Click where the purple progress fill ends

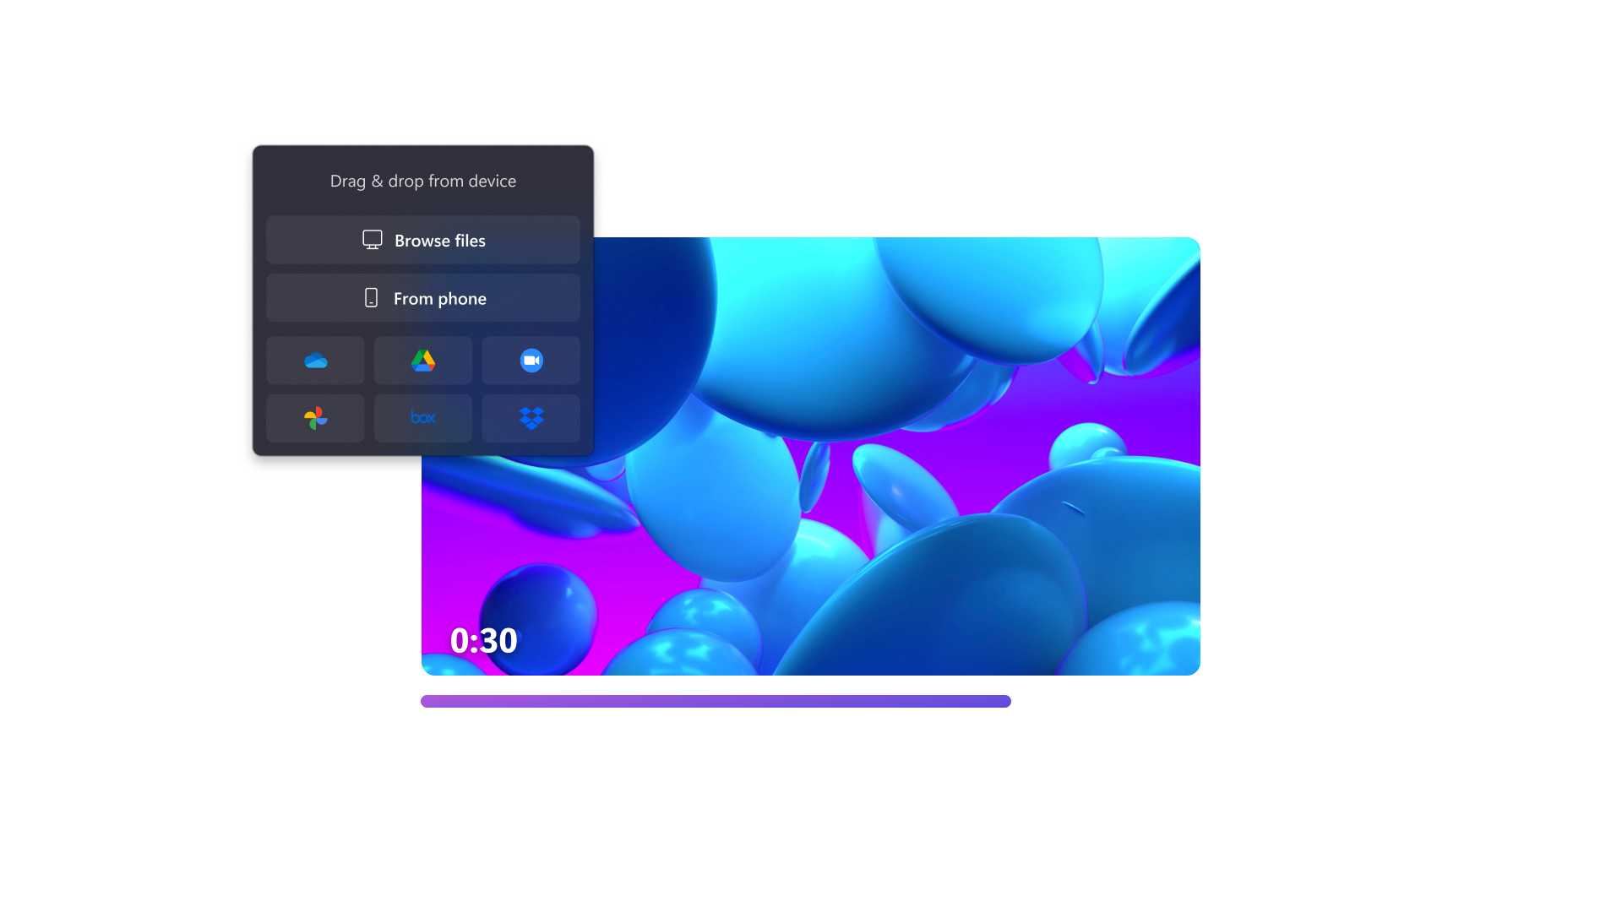point(1010,701)
